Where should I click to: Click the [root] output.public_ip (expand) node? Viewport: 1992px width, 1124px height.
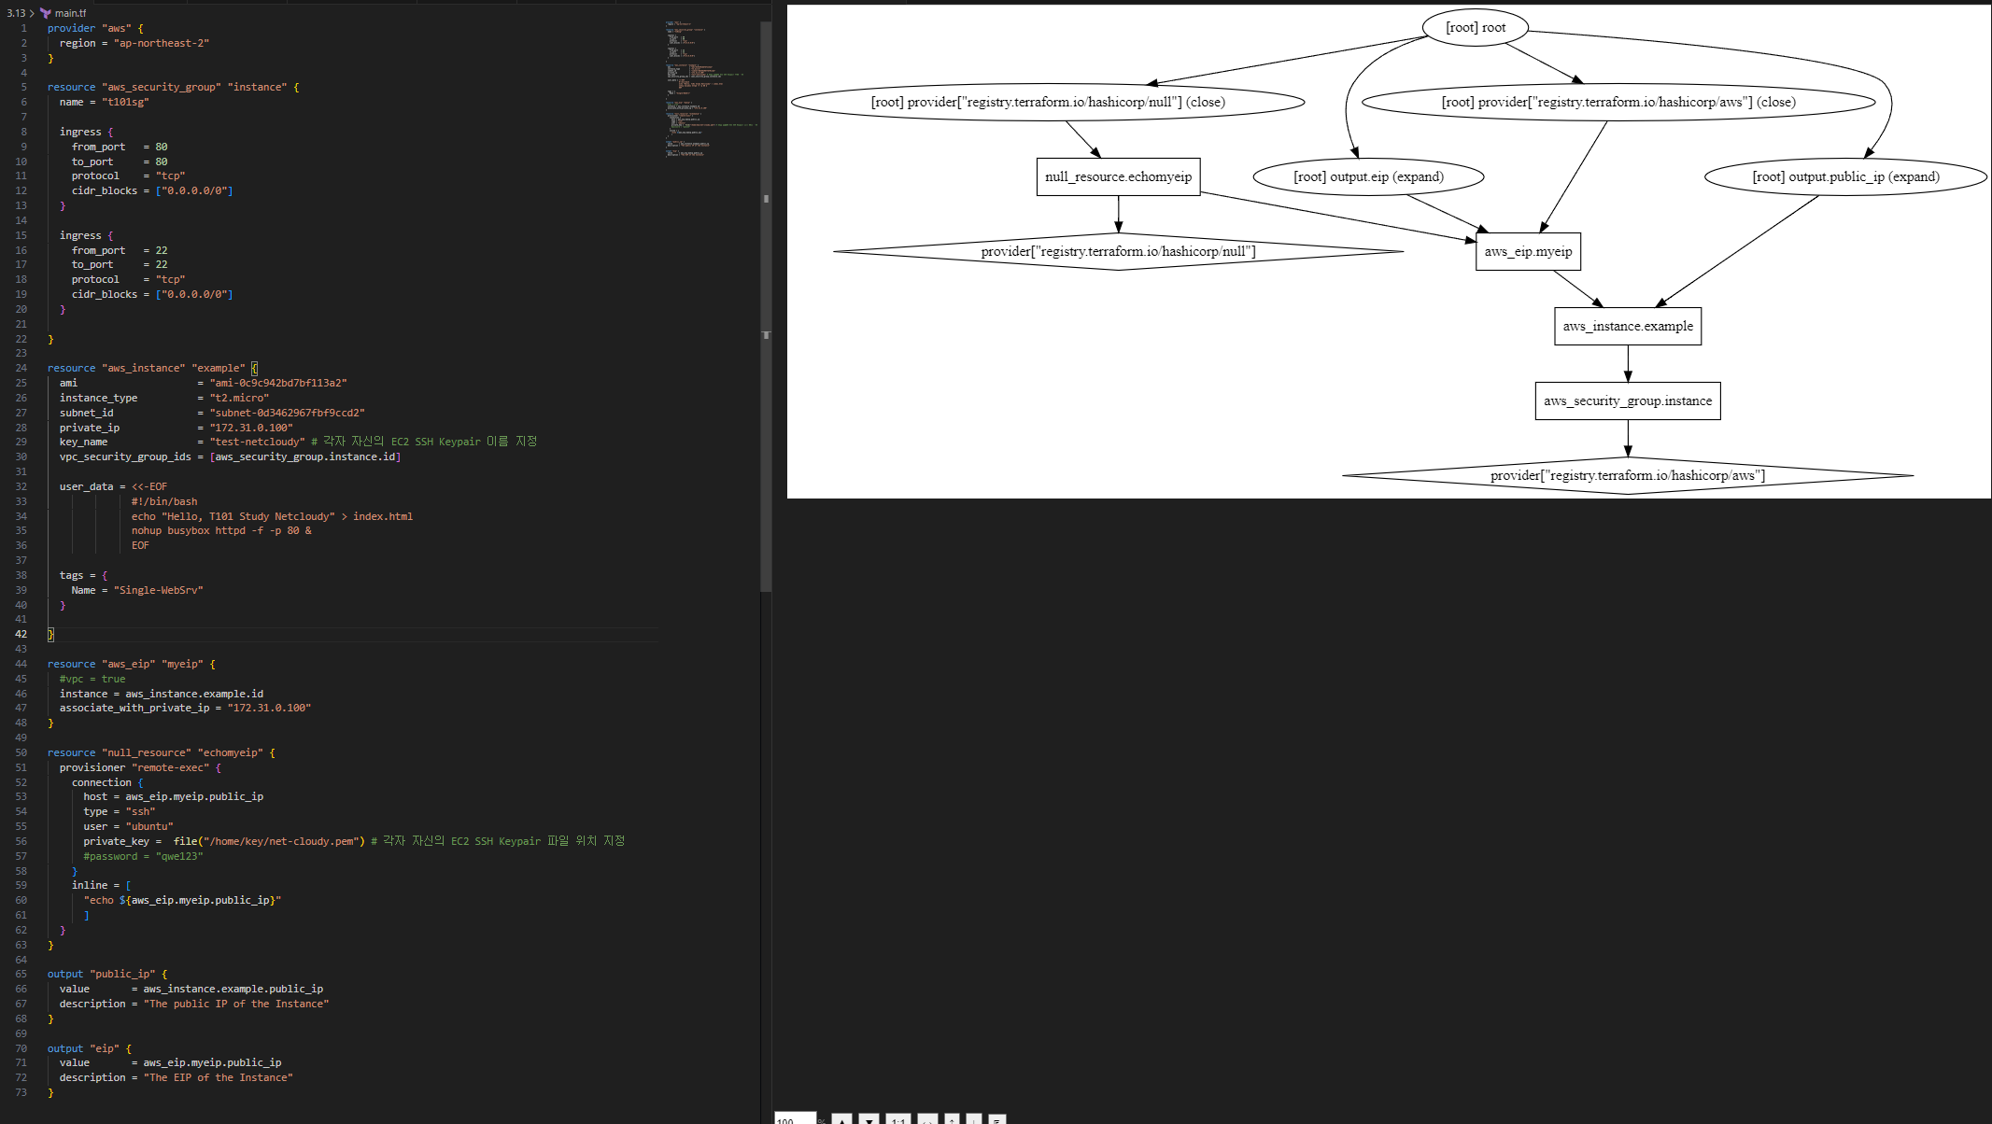(x=1845, y=176)
